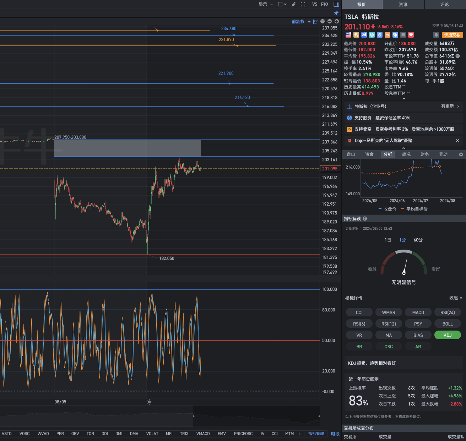466x441 pixels.
Task: Open the 资金 tab
Action: pyautogui.click(x=369, y=154)
